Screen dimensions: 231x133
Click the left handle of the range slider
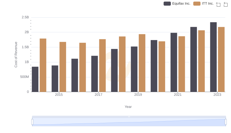32,122
